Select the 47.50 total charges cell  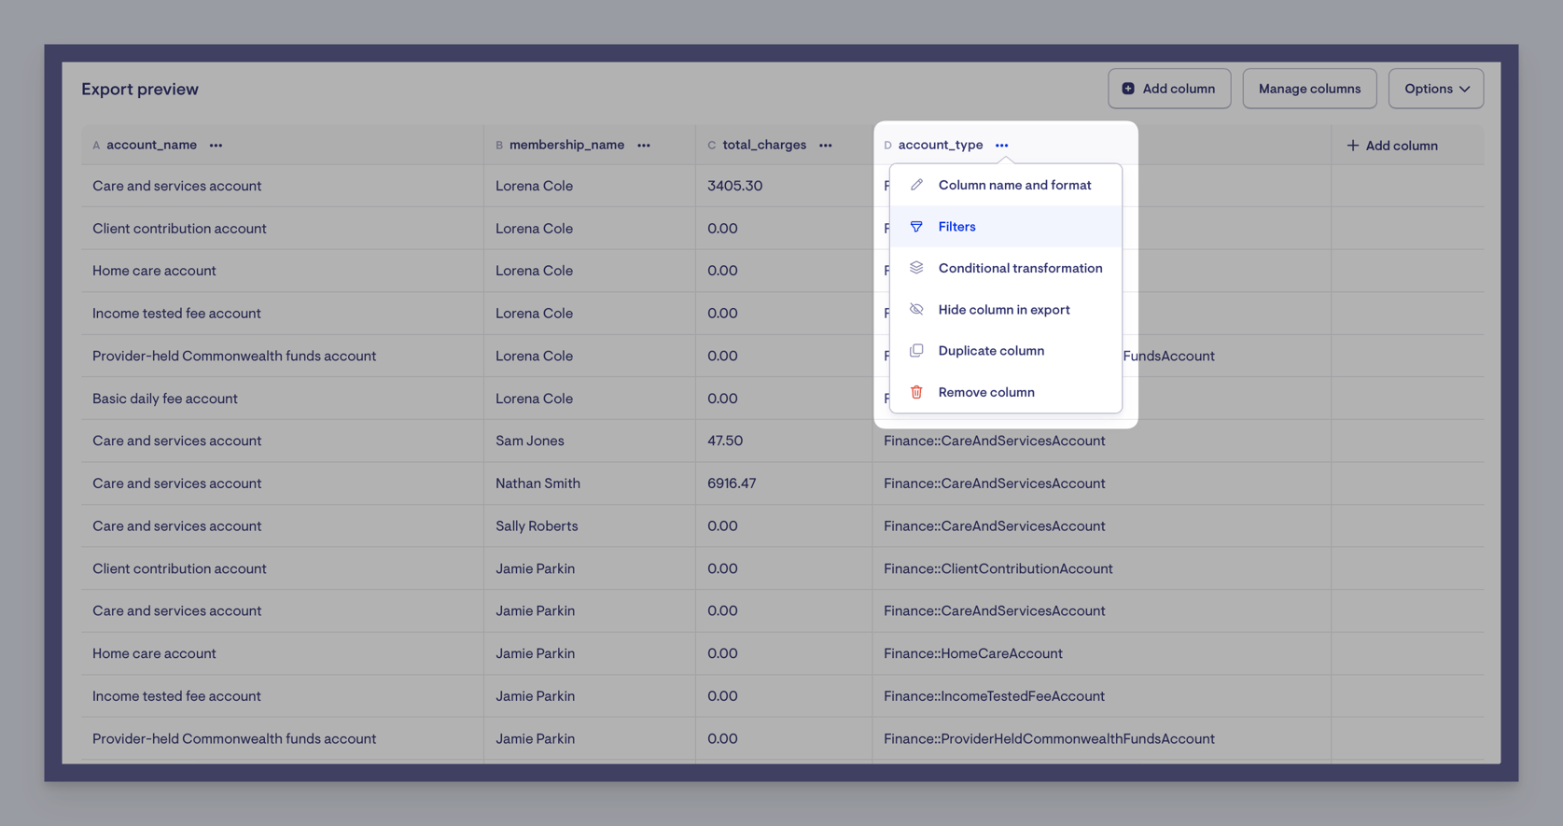(784, 441)
